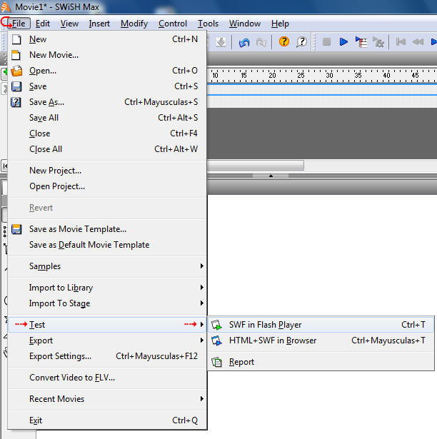
Task: Open Export Settings... dialog entry
Action: pyautogui.click(x=107, y=356)
